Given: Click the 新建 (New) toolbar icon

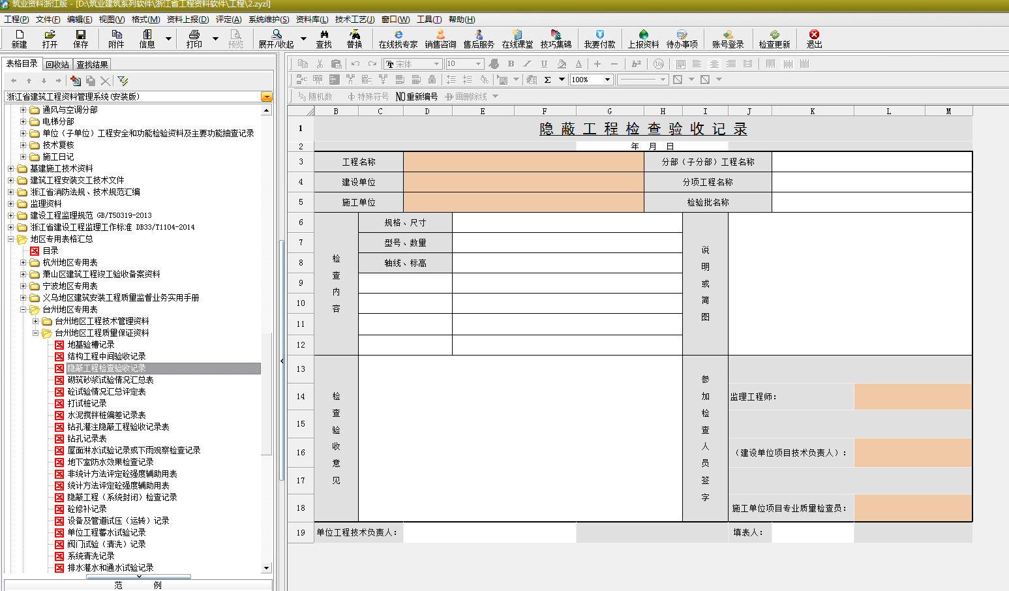Looking at the screenshot, I should click(20, 38).
